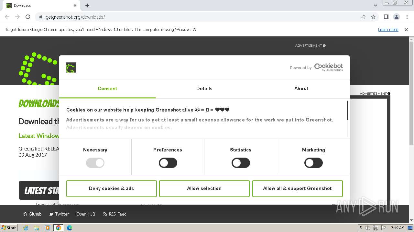
Task: Toggle the Chrome side panel icon
Action: tap(386, 17)
